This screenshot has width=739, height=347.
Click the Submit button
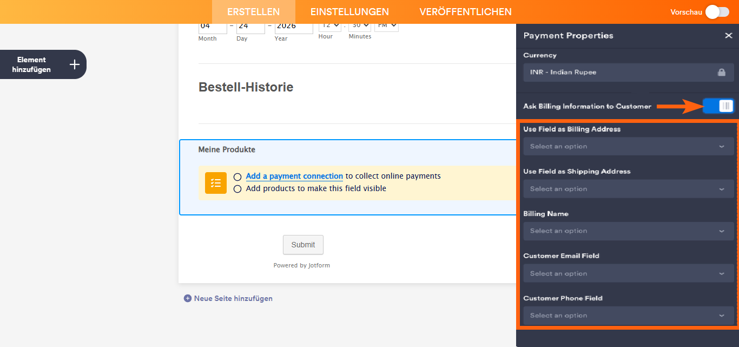[x=303, y=245]
